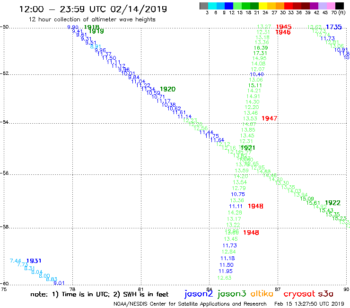The height and width of the screenshot is (308, 350).
Task: Click the wave height value 14.26
Action: [x=235, y=213]
